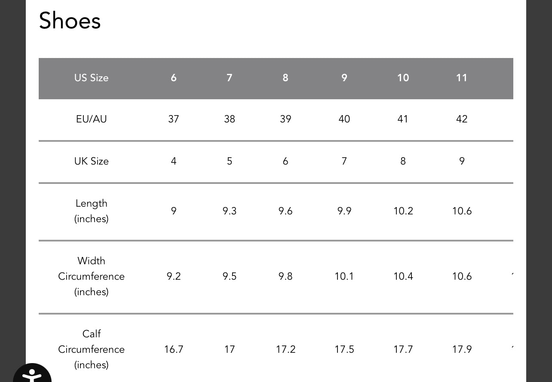The image size is (552, 382).
Task: Click US size 6 column header
Action: point(174,78)
